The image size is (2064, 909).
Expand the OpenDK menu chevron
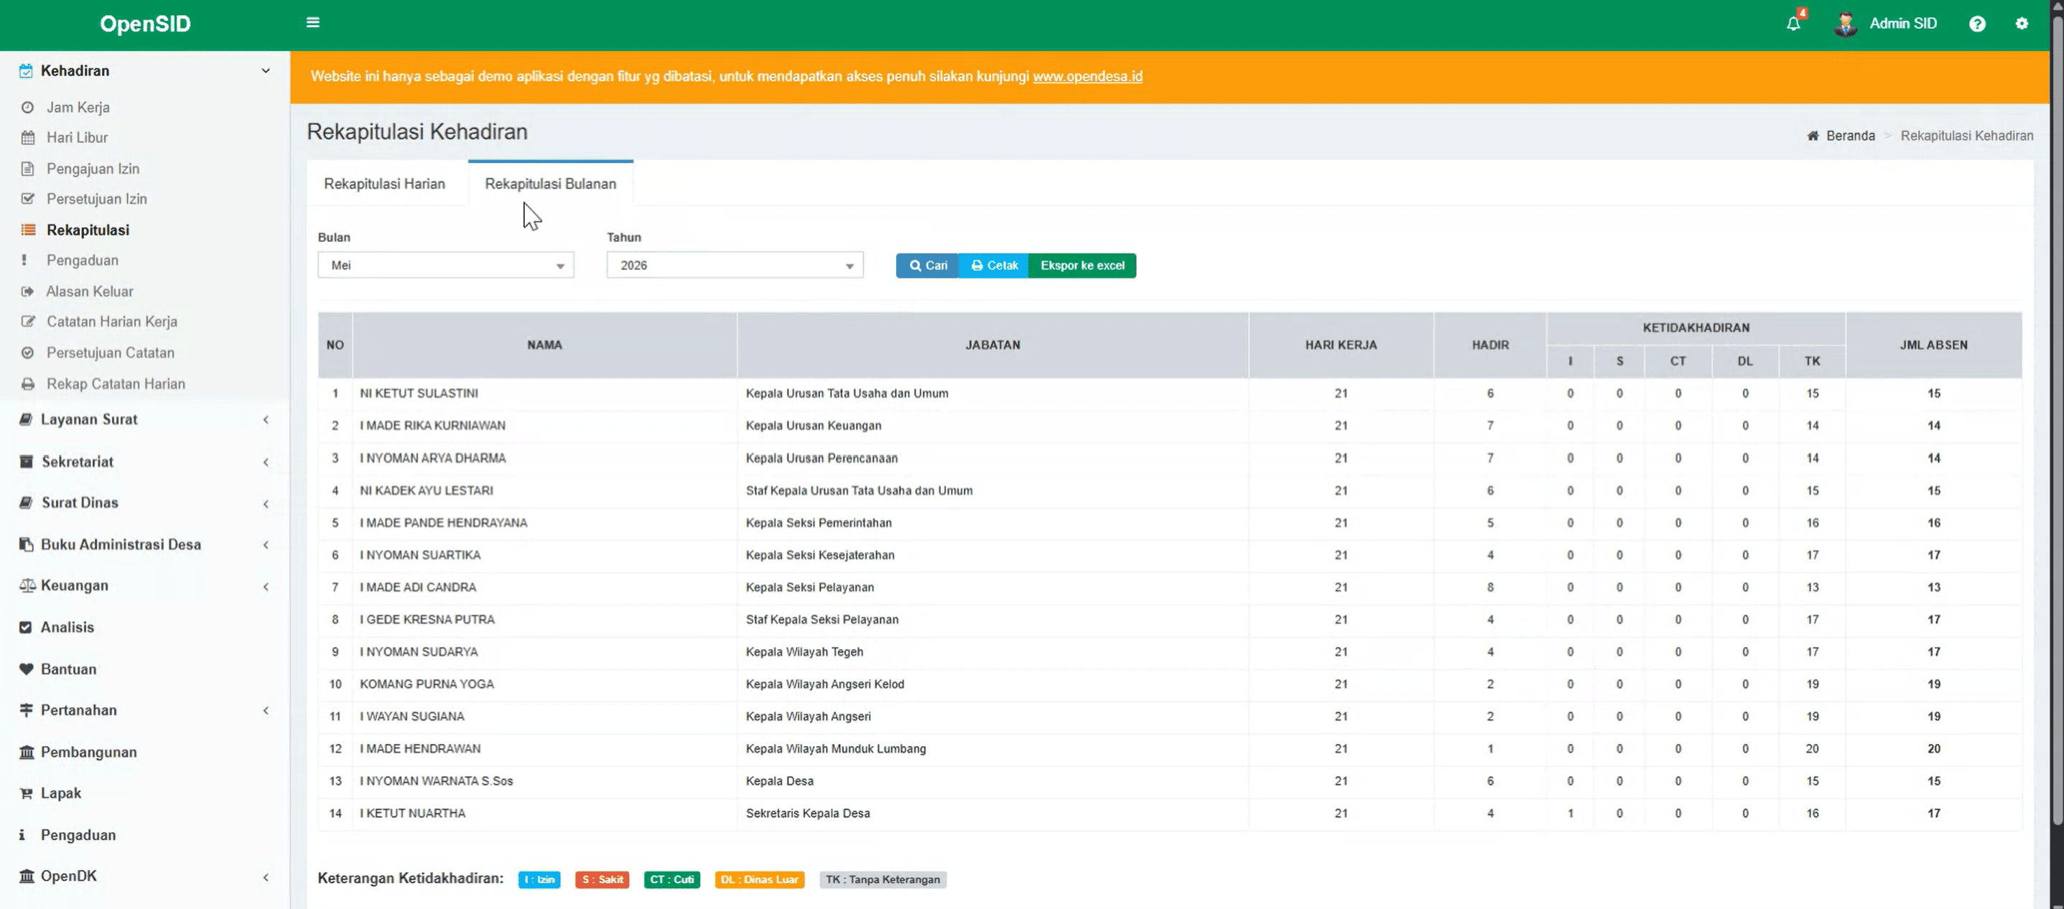(265, 877)
